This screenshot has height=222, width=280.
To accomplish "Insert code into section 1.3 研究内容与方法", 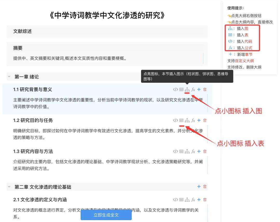I will coord(175,151).
